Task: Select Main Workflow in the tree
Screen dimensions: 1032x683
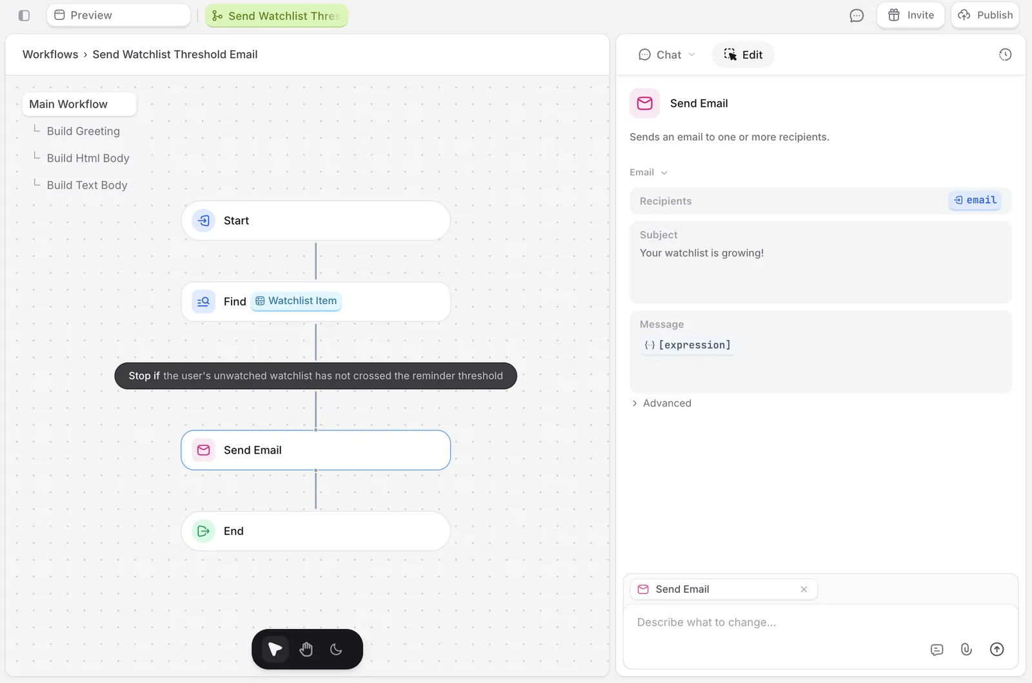Action: (x=79, y=104)
